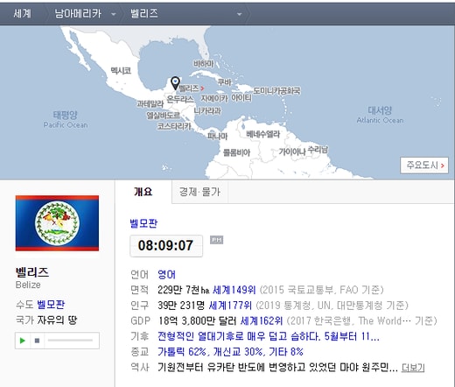Click the 영어 language link
The image size is (455, 387).
click(x=166, y=274)
